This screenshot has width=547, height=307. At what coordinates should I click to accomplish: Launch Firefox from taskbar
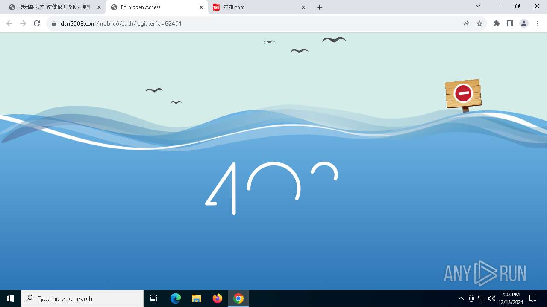pyautogui.click(x=218, y=298)
